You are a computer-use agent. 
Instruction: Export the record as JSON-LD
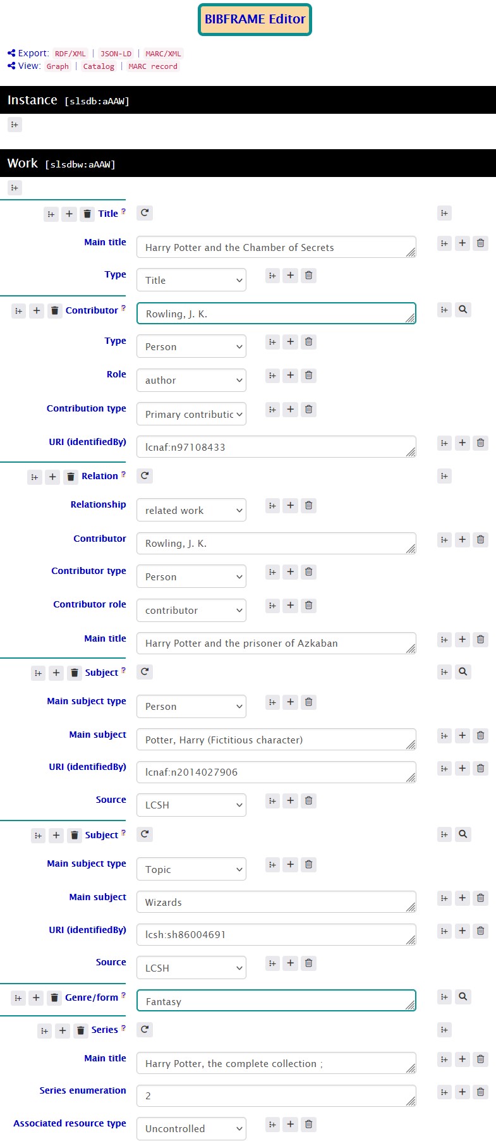(116, 54)
